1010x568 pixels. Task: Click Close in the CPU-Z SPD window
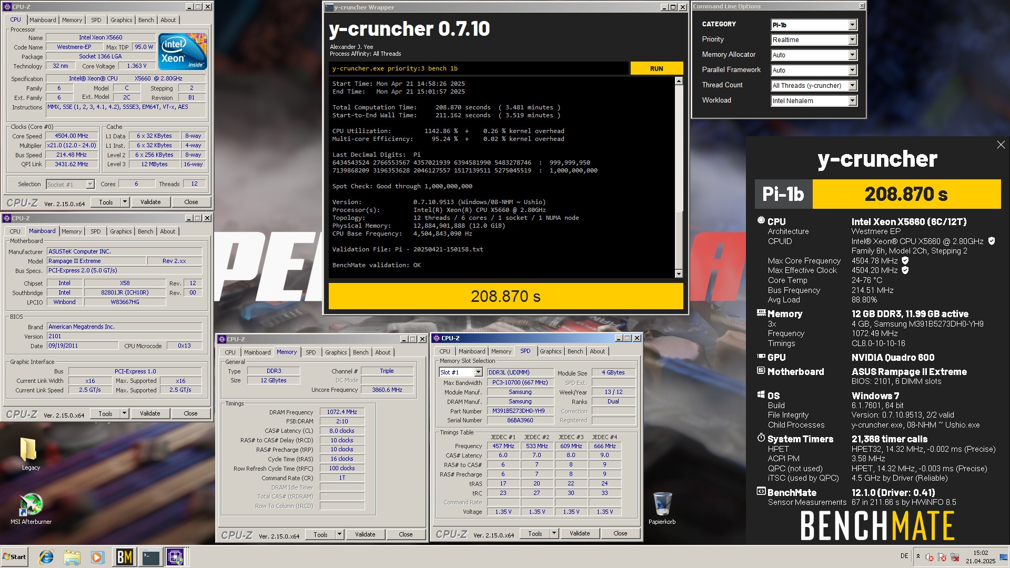[620, 533]
